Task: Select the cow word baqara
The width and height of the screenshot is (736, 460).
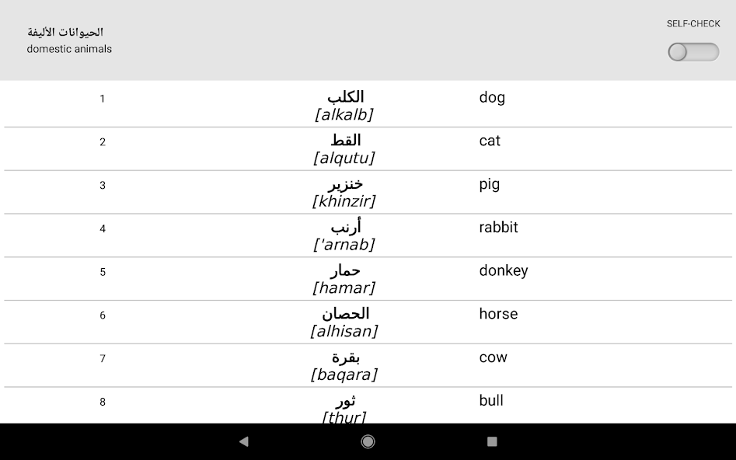Action: pos(344,366)
